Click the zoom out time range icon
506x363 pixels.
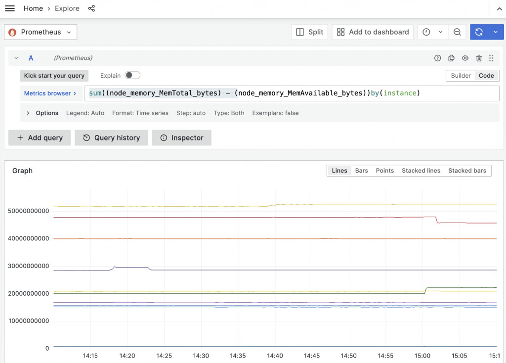tap(457, 32)
